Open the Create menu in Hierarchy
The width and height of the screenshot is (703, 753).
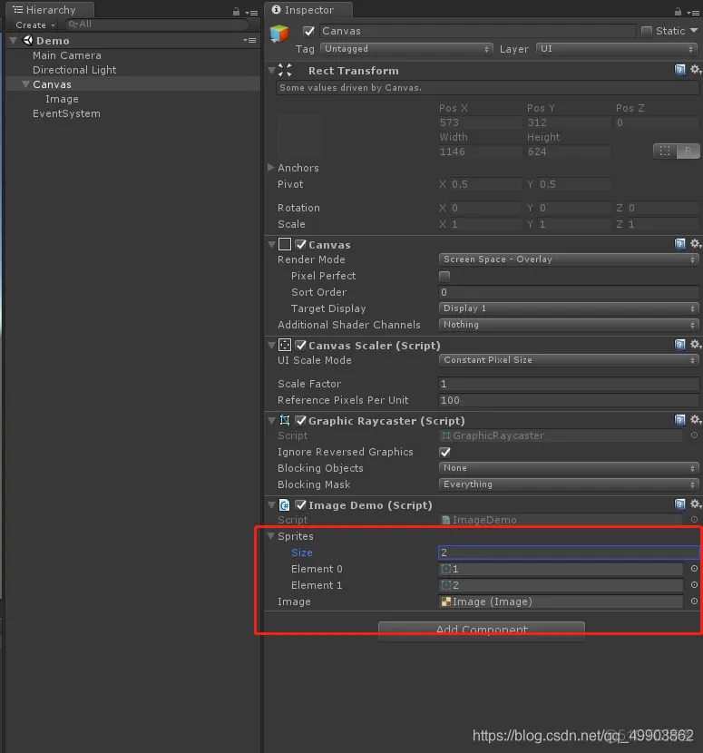pos(34,25)
